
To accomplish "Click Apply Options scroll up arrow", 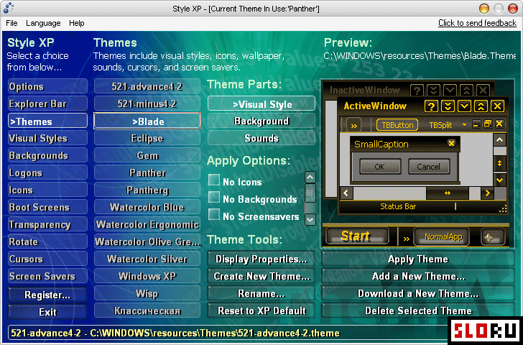I will 310,177.
